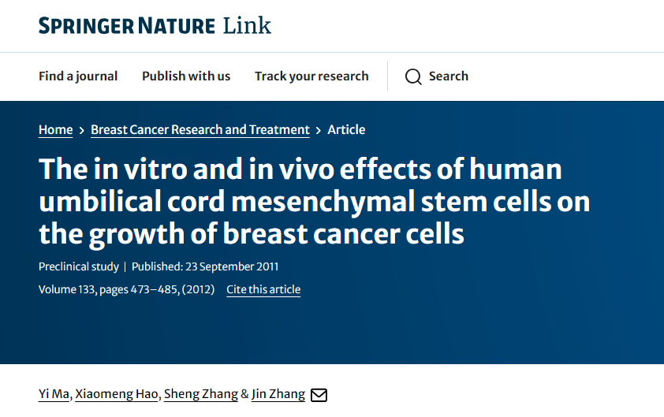Click the chevron after the Home breadcrumb
This screenshot has height=417, width=664.
[x=82, y=130]
